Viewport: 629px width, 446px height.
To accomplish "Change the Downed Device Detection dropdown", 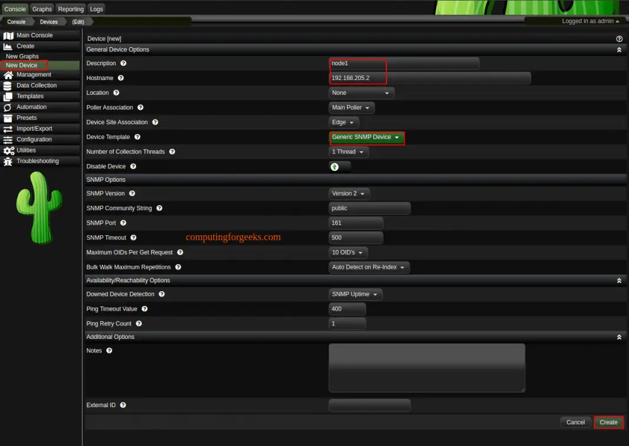I will (355, 294).
